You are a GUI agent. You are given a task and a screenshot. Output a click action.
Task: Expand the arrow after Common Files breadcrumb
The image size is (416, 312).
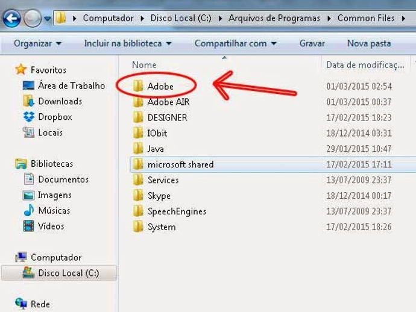[403, 18]
